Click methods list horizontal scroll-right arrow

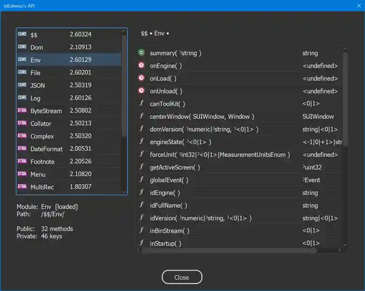[x=340, y=250]
